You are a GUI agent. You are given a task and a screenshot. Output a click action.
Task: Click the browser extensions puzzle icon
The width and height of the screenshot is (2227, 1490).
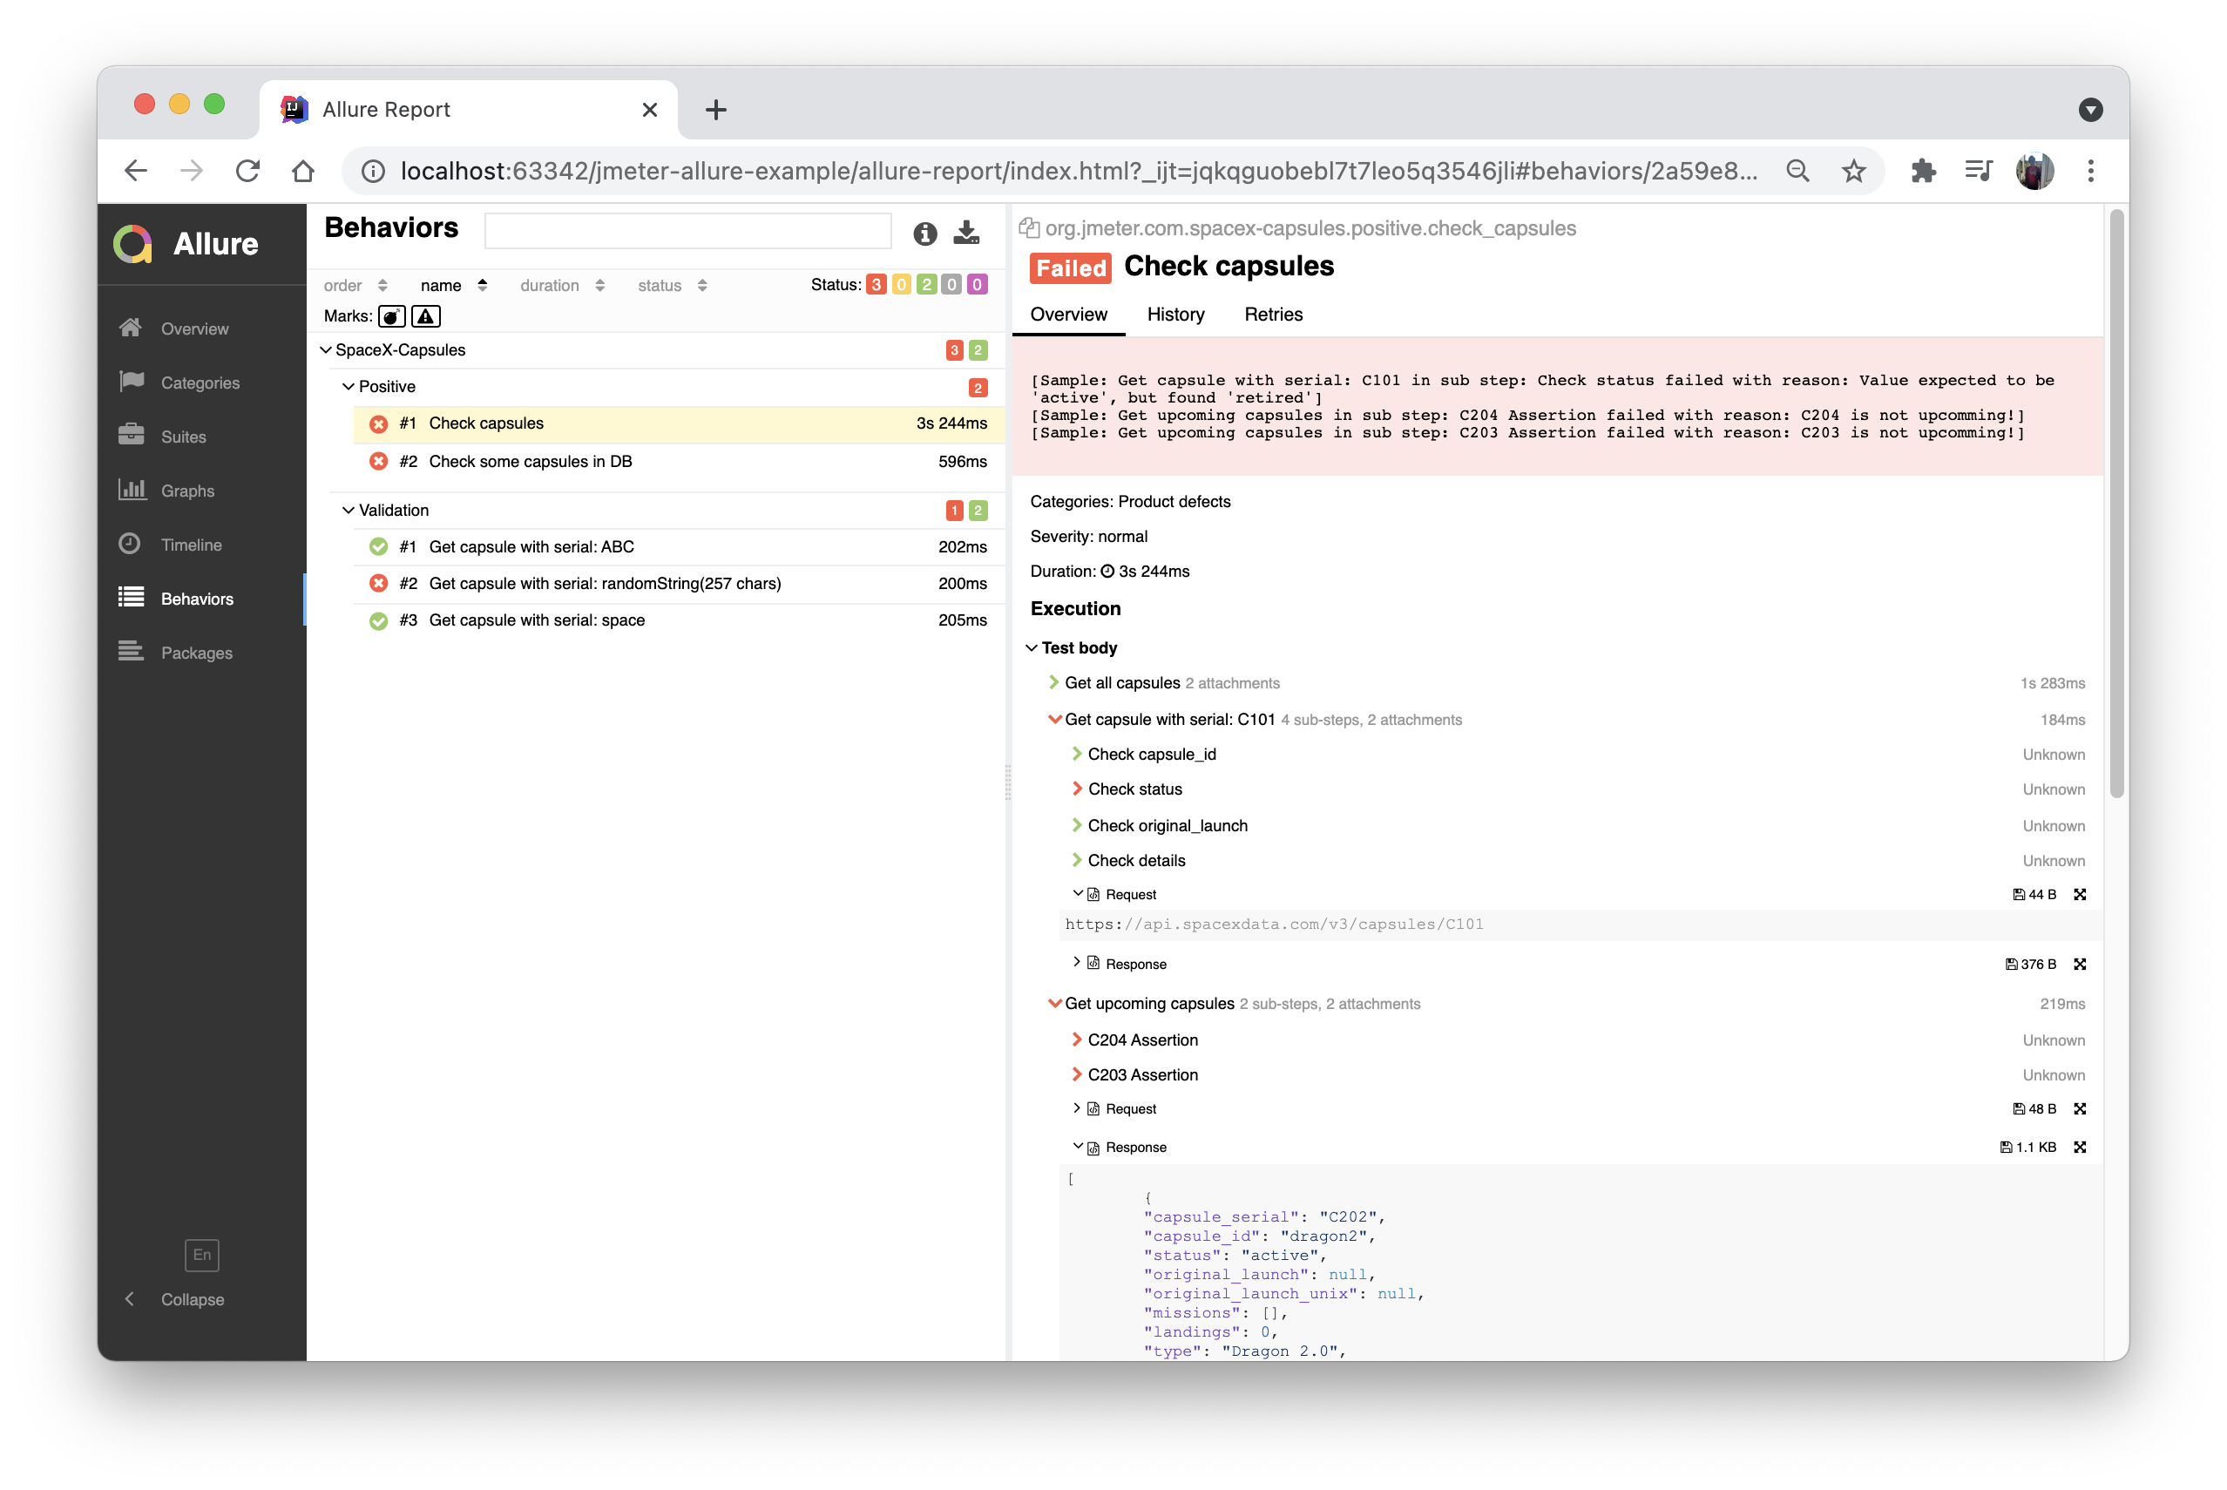1922,171
